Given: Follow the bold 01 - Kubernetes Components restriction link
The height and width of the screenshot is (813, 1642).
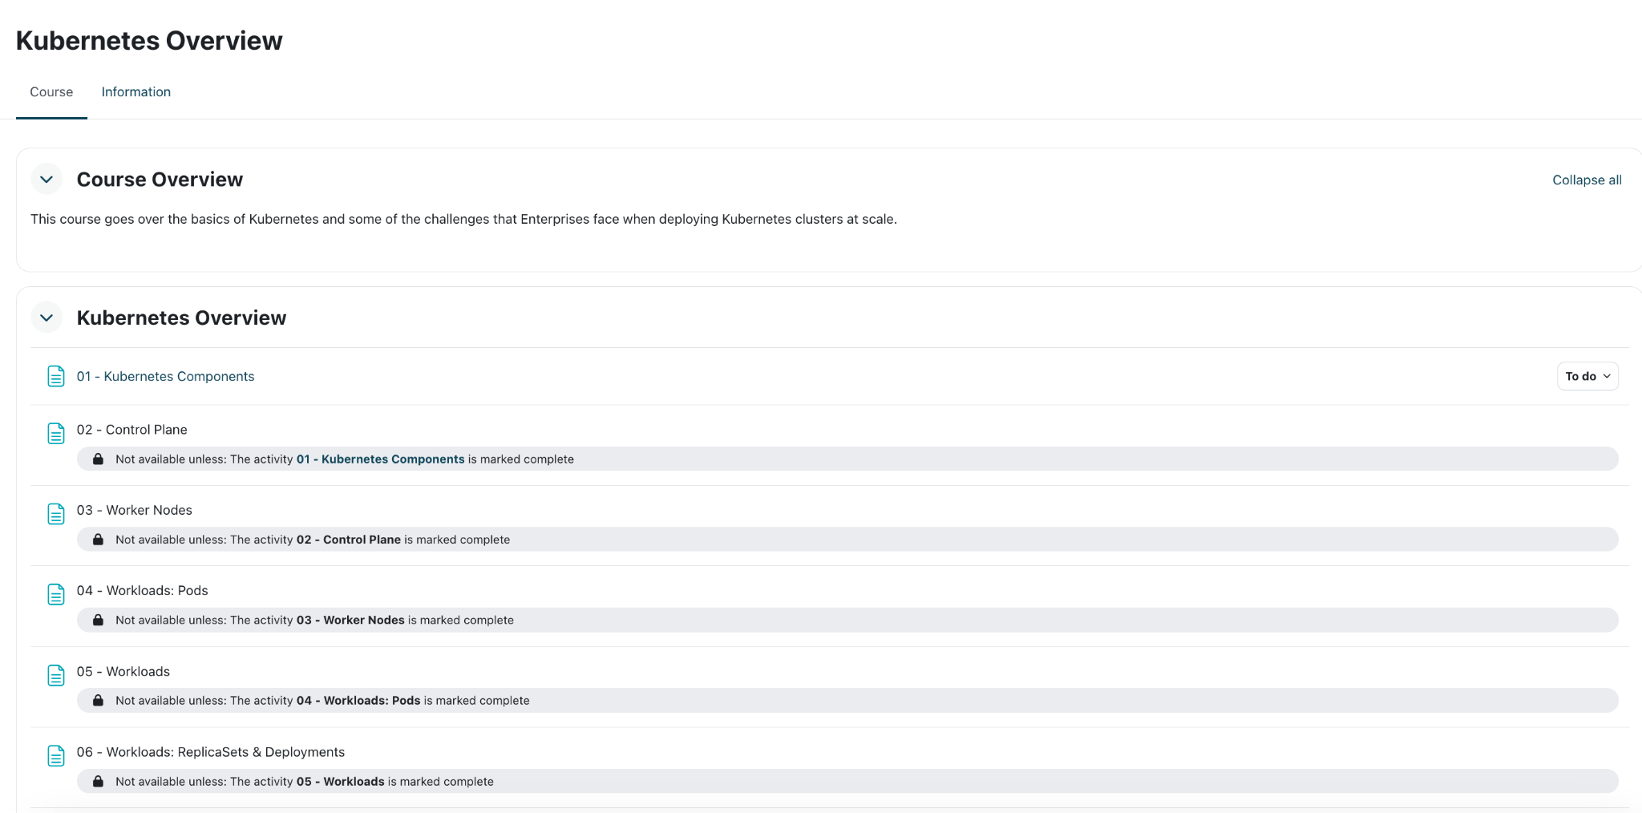Looking at the screenshot, I should click(380, 459).
